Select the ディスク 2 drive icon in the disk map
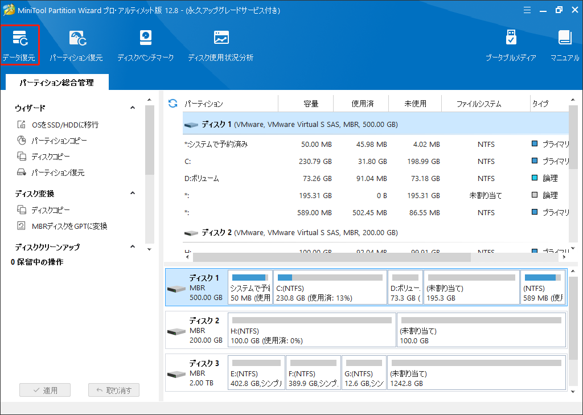The image size is (583, 415). [176, 332]
